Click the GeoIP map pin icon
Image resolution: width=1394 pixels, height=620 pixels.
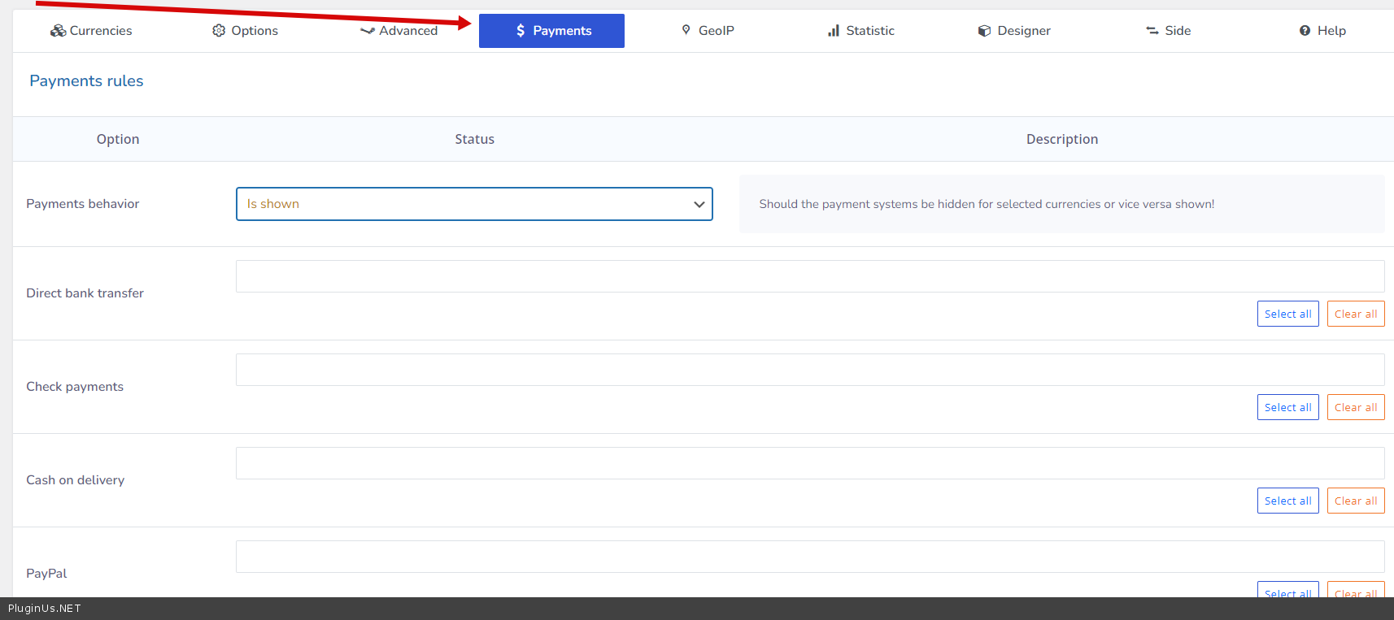pyautogui.click(x=686, y=30)
